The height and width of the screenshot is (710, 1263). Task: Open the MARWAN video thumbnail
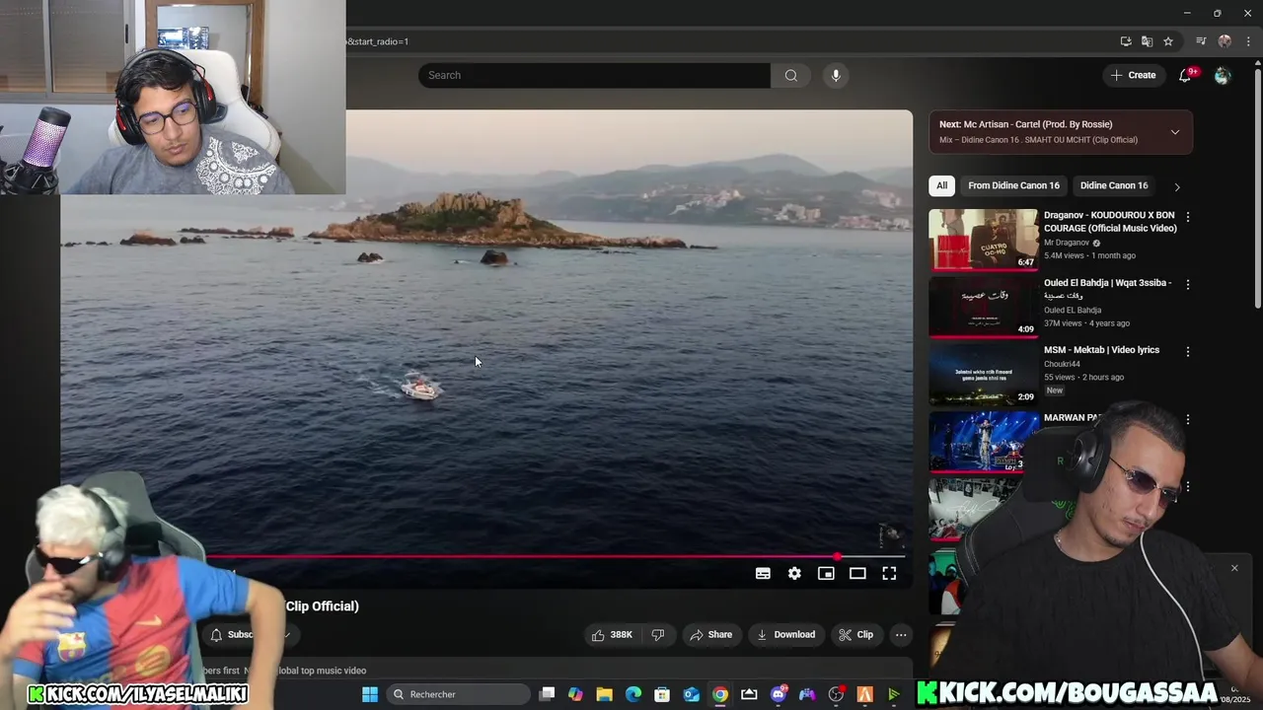984,442
